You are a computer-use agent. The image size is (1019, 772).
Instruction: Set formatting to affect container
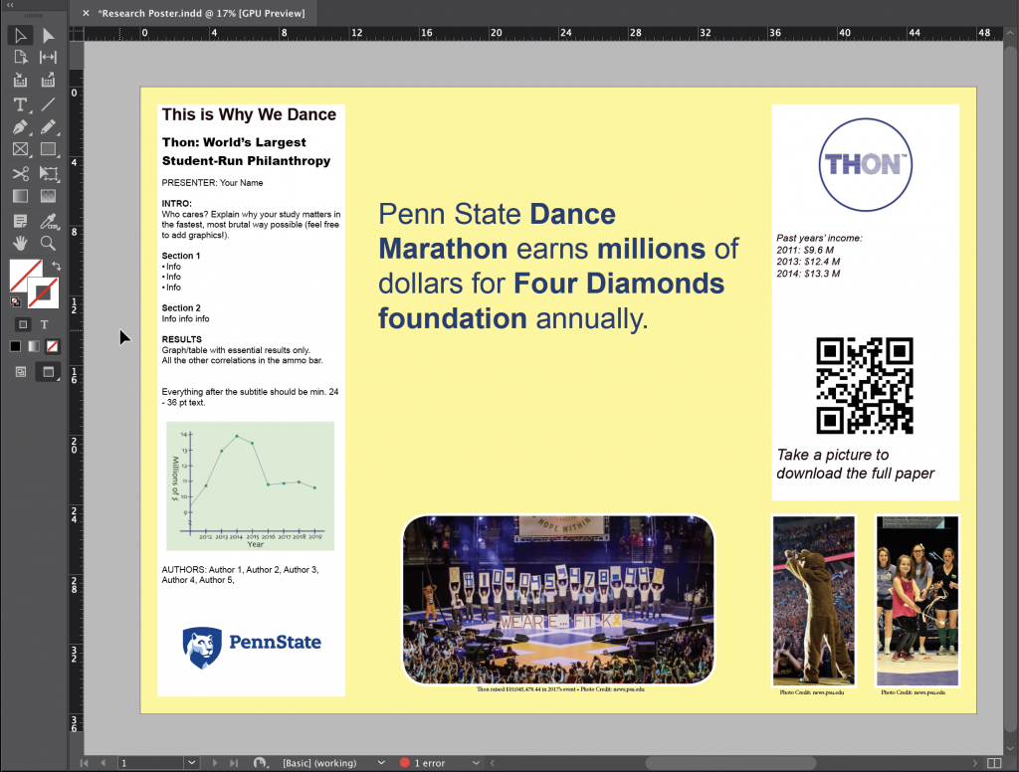coord(23,324)
